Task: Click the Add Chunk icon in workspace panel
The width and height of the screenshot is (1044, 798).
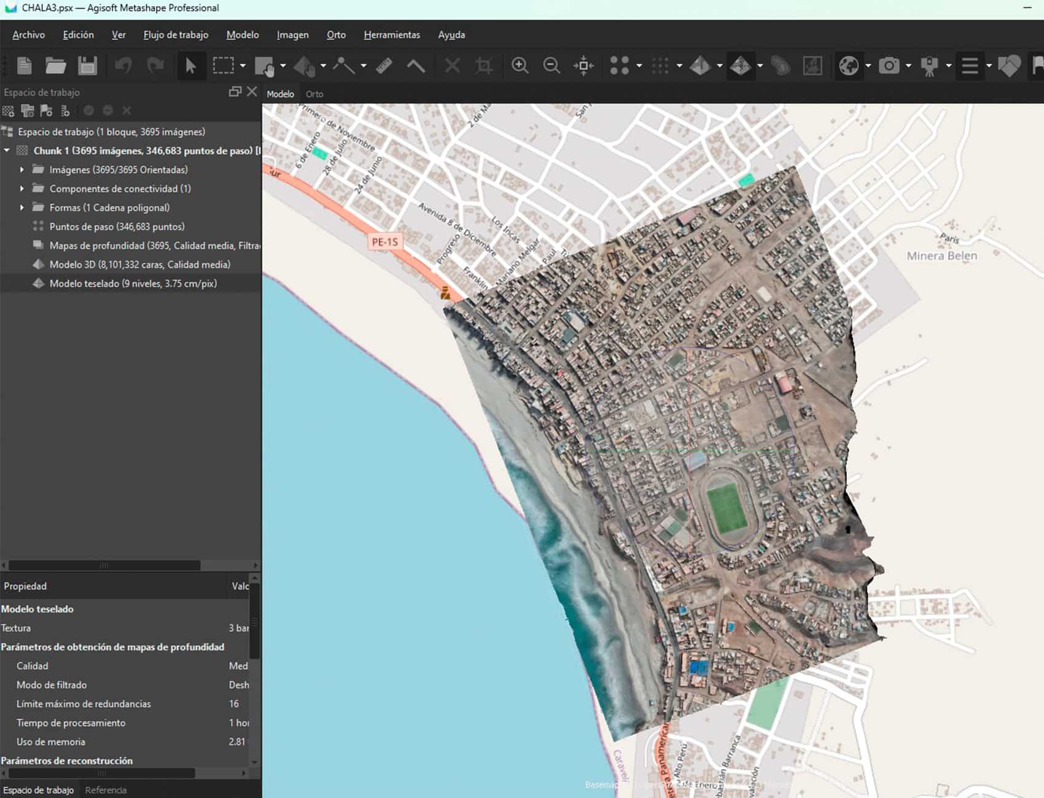Action: tap(9, 111)
